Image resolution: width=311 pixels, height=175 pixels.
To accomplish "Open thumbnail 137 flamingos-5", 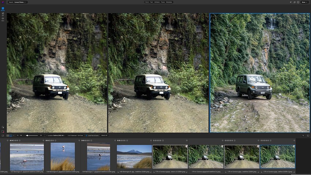I will (x=27, y=157).
